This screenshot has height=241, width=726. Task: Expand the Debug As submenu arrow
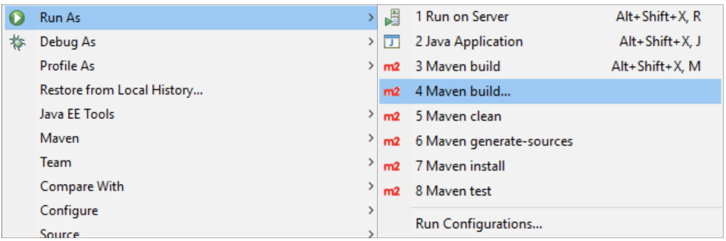(x=370, y=42)
